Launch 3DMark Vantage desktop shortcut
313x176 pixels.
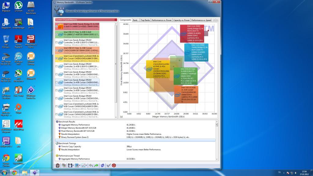coord(31,59)
